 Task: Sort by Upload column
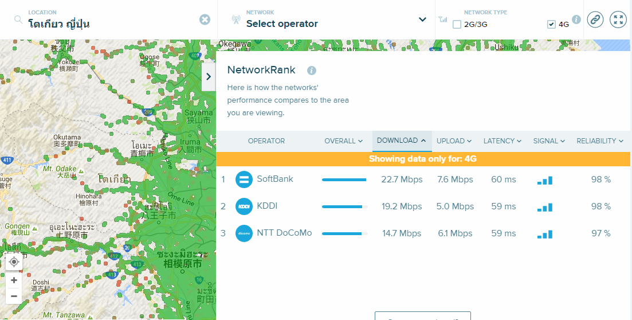coord(454,141)
